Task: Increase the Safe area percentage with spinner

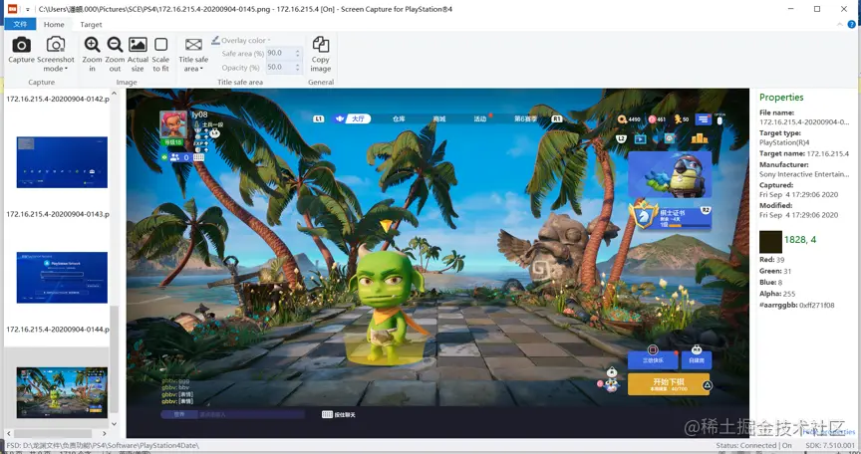Action: (x=298, y=51)
